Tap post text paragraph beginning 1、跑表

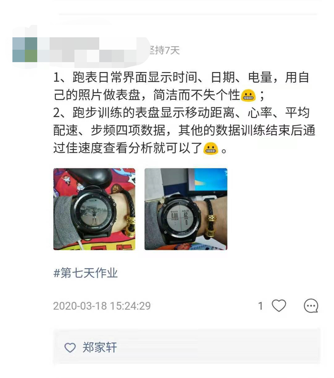tap(181, 86)
